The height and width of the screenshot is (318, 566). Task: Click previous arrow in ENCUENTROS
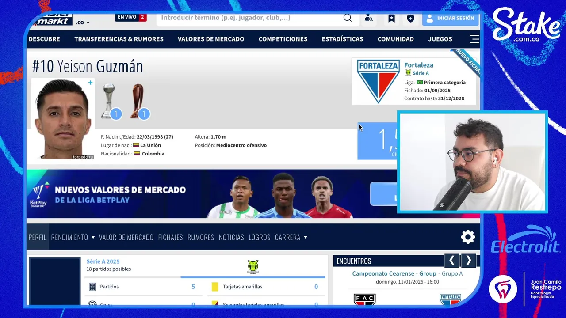click(451, 261)
